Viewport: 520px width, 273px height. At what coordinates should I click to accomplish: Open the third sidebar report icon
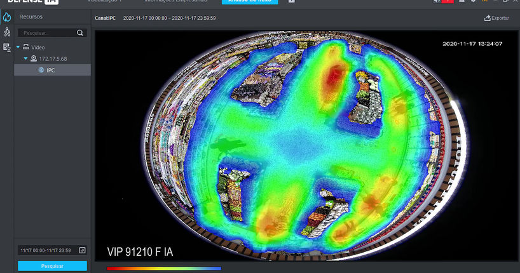pos(7,48)
